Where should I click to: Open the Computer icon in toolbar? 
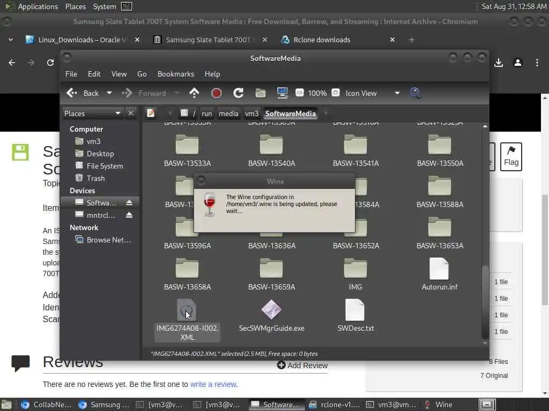point(282,93)
